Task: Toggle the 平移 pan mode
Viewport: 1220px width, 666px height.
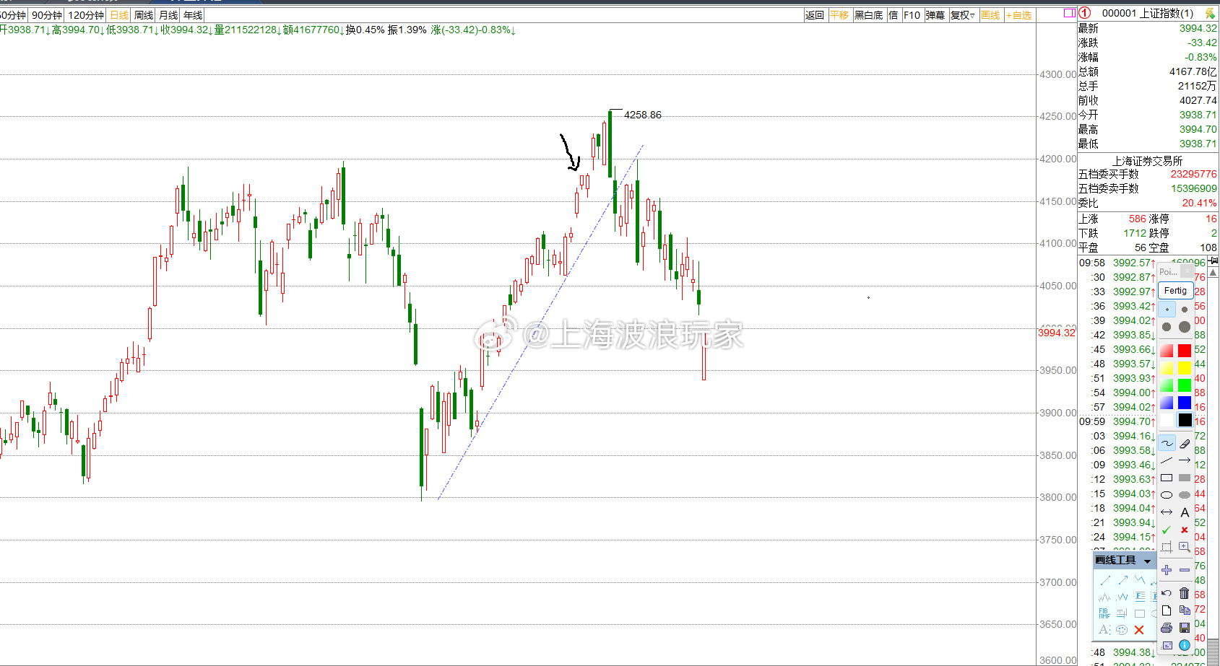Action: click(839, 15)
